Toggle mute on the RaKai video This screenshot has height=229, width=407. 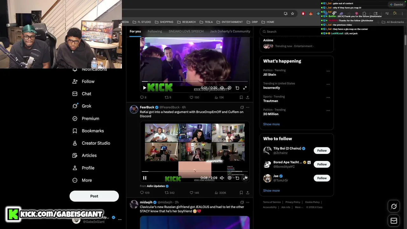click(x=222, y=178)
